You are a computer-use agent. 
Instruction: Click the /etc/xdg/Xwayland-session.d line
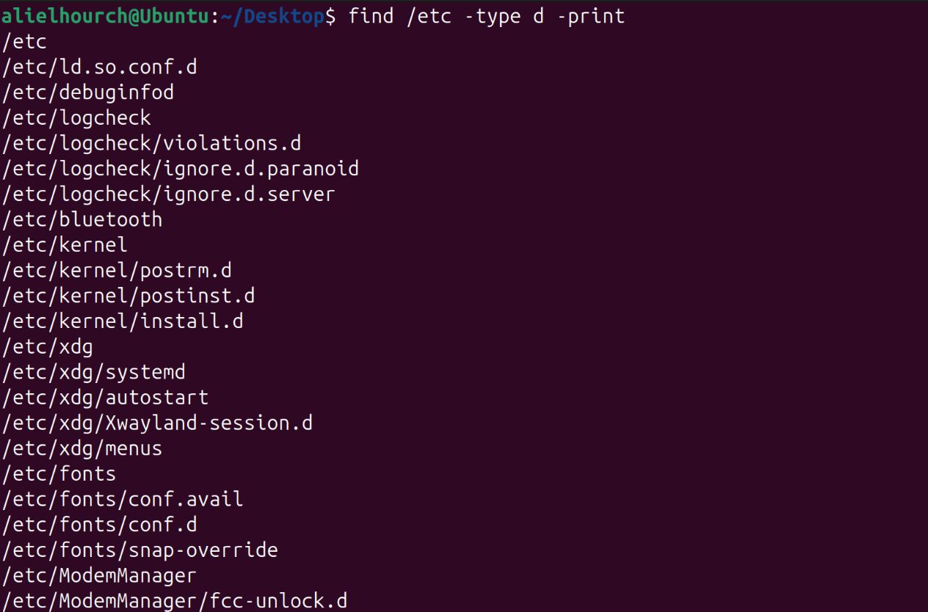click(x=157, y=423)
